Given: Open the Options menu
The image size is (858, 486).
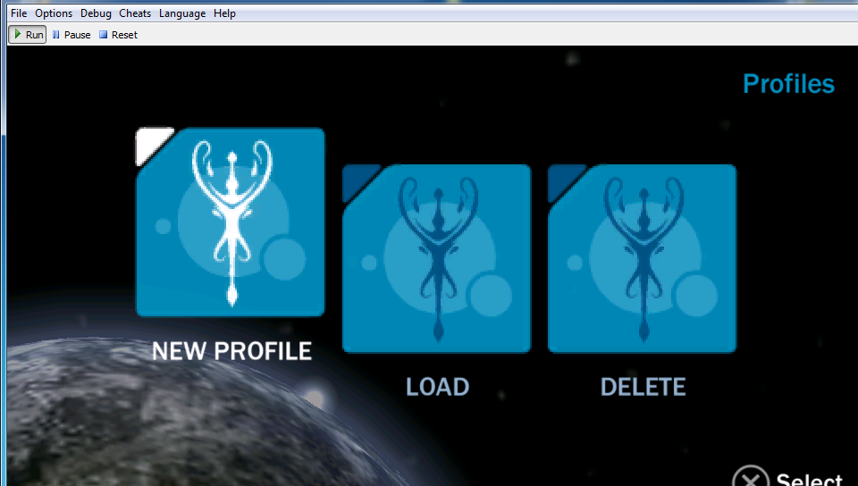Looking at the screenshot, I should click(54, 13).
